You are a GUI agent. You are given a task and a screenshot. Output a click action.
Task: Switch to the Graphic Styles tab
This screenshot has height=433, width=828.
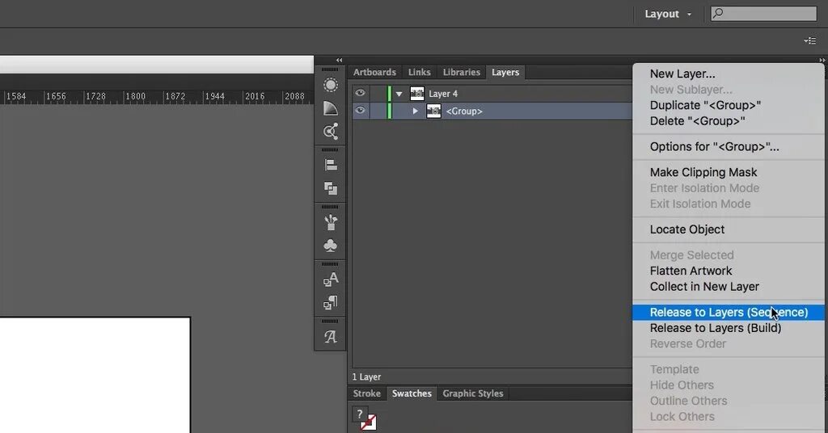(473, 393)
